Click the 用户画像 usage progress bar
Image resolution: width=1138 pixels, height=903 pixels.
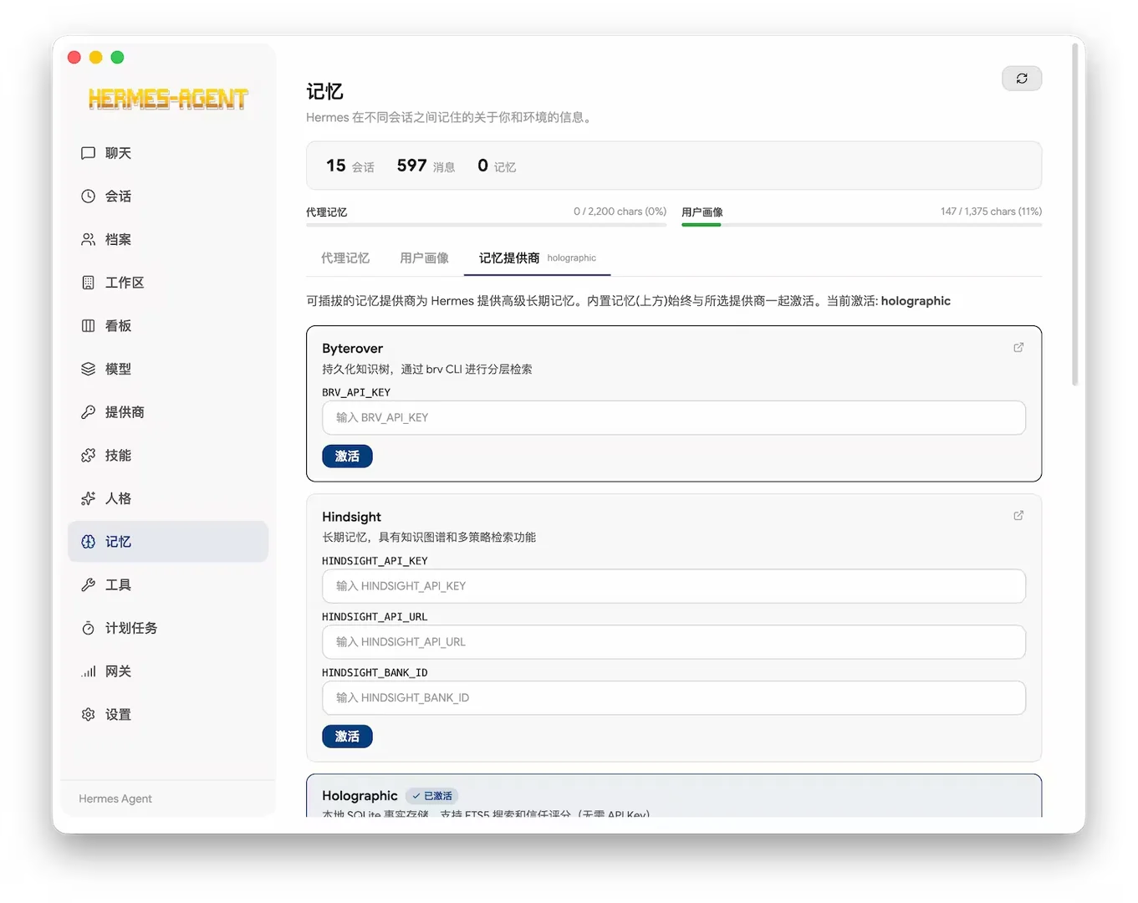[862, 225]
